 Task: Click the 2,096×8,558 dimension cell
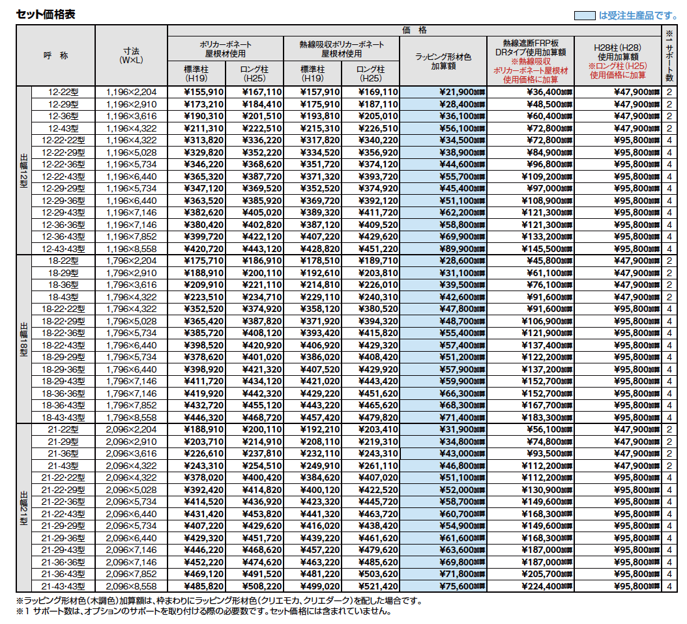point(131,586)
